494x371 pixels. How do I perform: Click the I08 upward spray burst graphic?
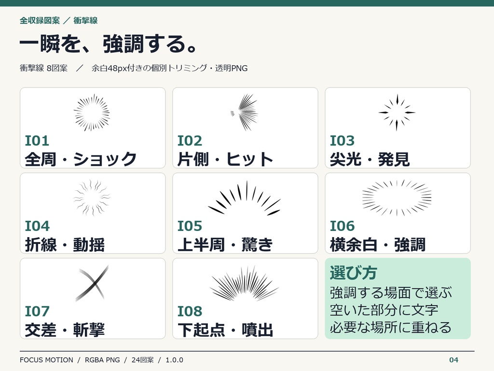(x=245, y=283)
